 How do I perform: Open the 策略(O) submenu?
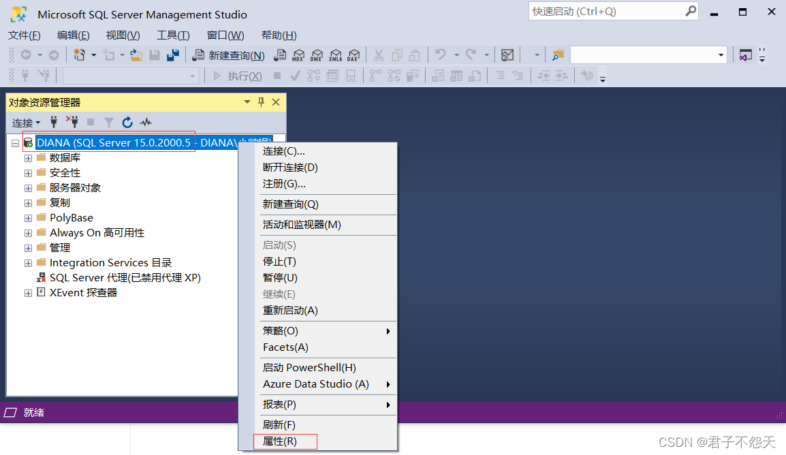(x=325, y=331)
